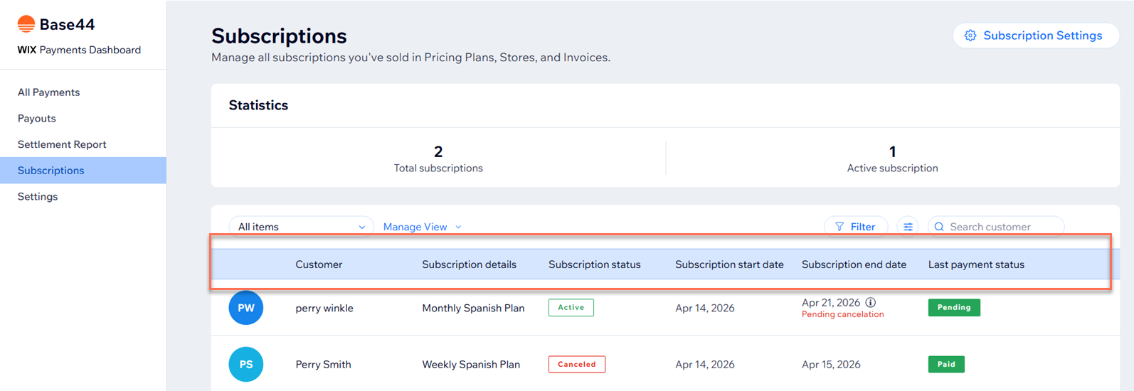Open Settings from the sidebar
The image size is (1134, 391).
pyautogui.click(x=38, y=196)
